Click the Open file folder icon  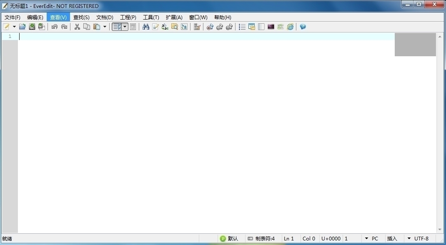point(23,27)
